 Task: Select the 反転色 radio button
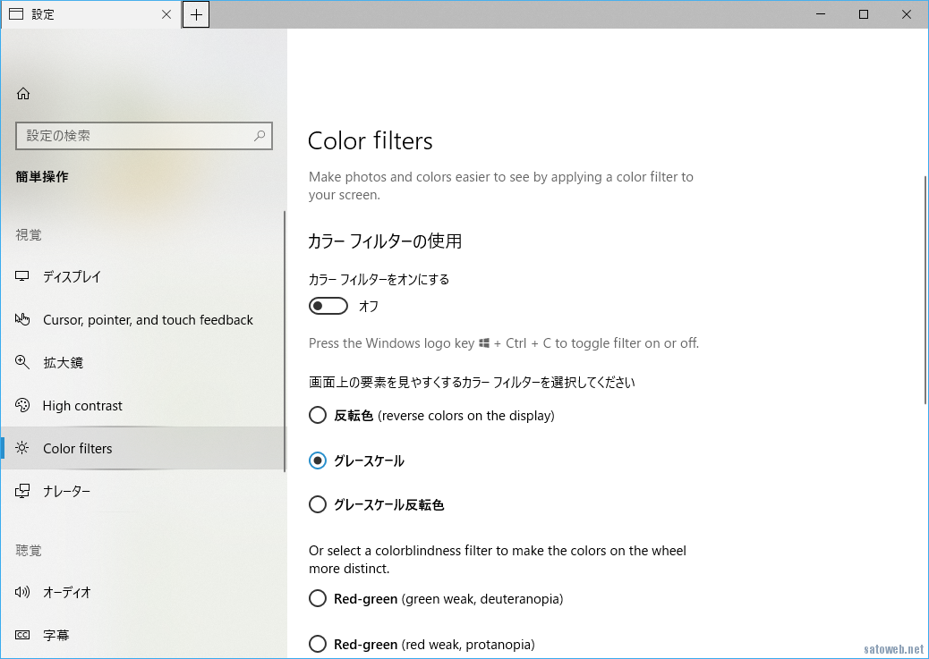pyautogui.click(x=318, y=416)
